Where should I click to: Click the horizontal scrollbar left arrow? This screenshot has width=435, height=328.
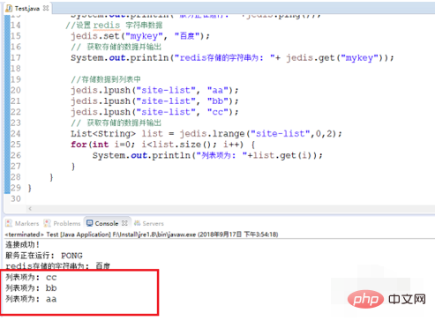point(30,209)
